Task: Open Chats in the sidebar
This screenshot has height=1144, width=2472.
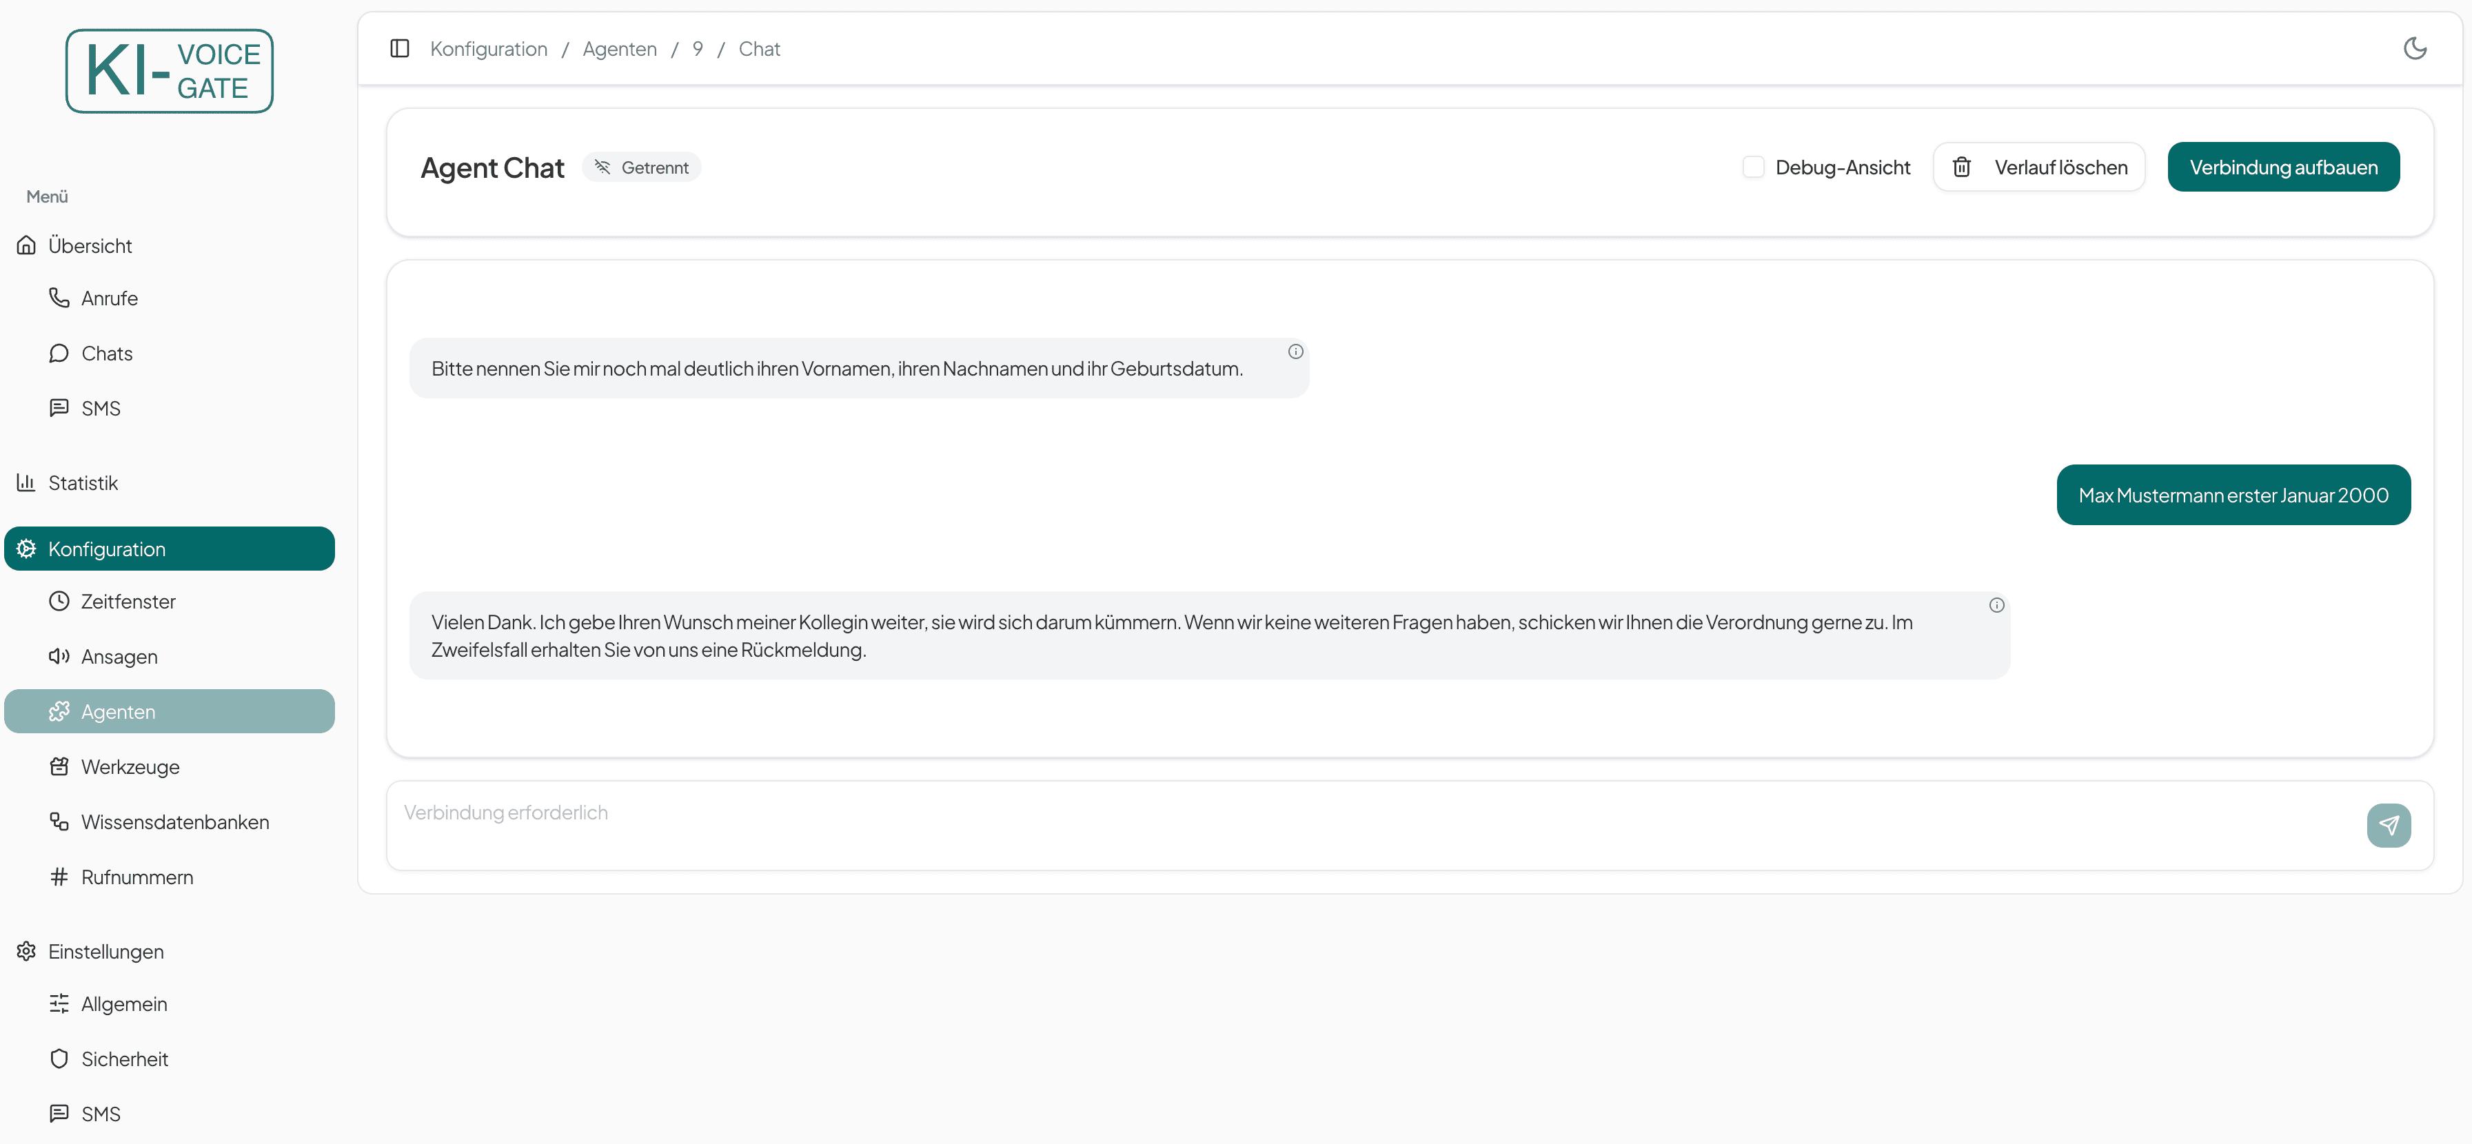Action: click(107, 353)
